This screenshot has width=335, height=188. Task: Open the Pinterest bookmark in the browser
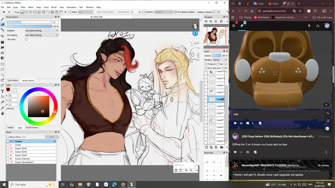tap(261, 17)
